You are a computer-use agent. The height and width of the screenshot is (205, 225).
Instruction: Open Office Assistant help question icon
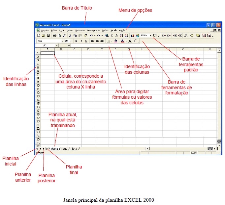[155, 36]
